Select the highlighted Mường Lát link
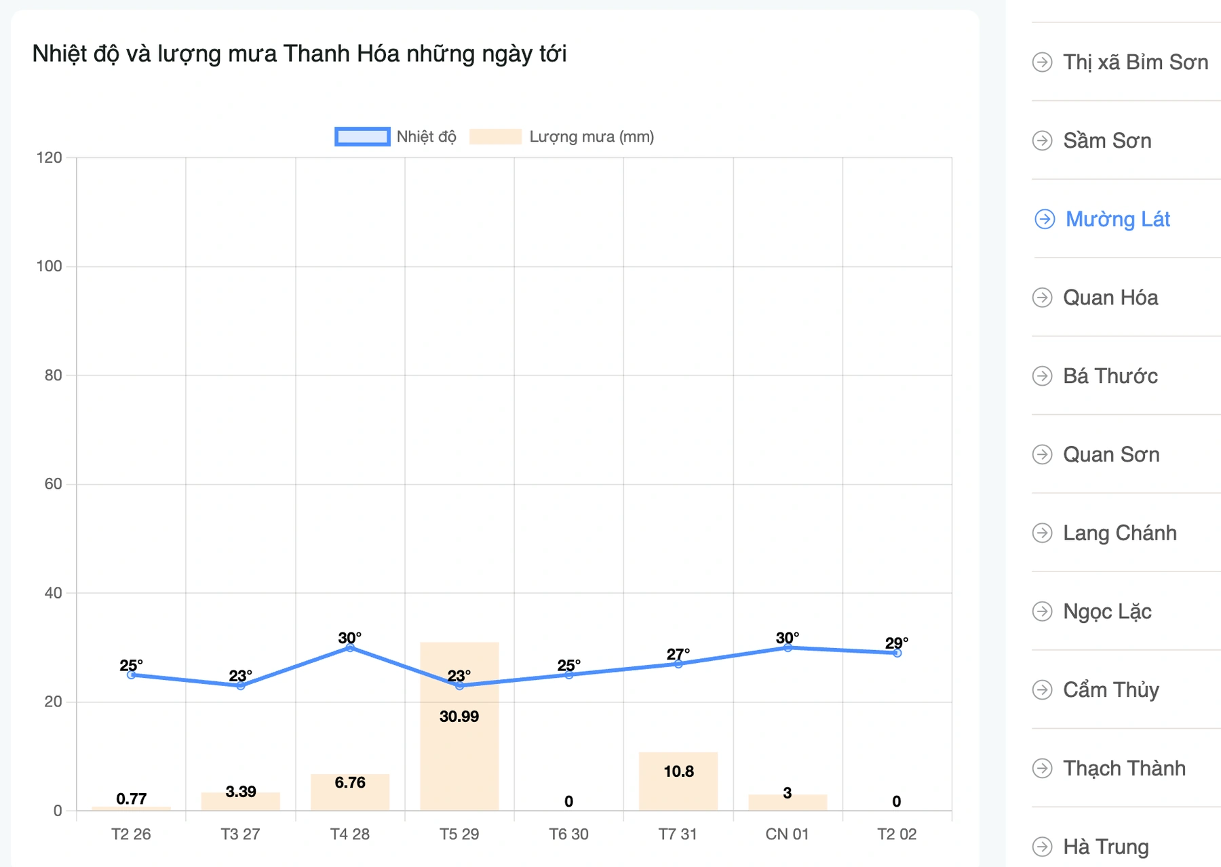 pos(1117,219)
